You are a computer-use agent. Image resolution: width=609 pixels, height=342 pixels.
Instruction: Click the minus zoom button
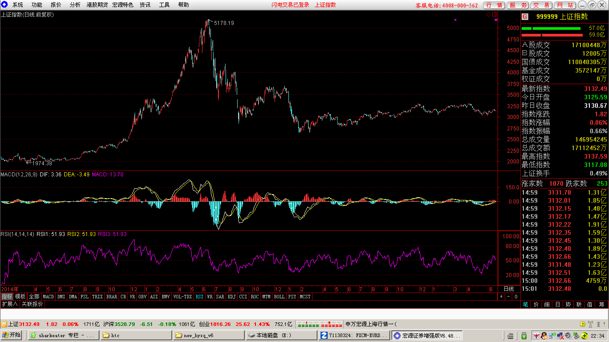(x=509, y=296)
